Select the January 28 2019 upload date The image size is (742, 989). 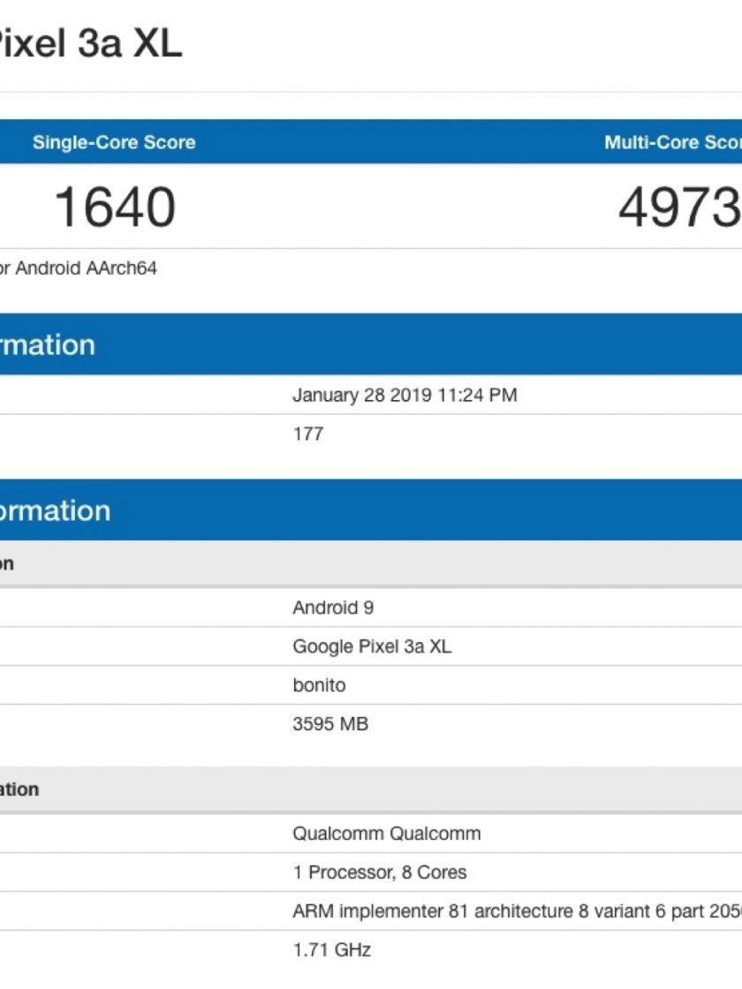coord(405,396)
